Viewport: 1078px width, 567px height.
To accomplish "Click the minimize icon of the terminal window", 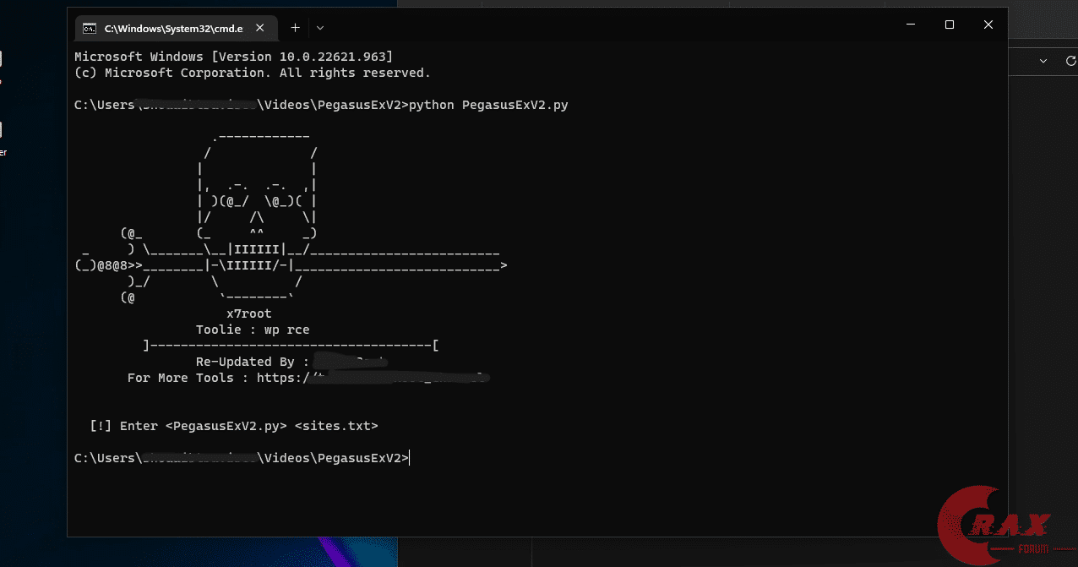I will (x=910, y=25).
